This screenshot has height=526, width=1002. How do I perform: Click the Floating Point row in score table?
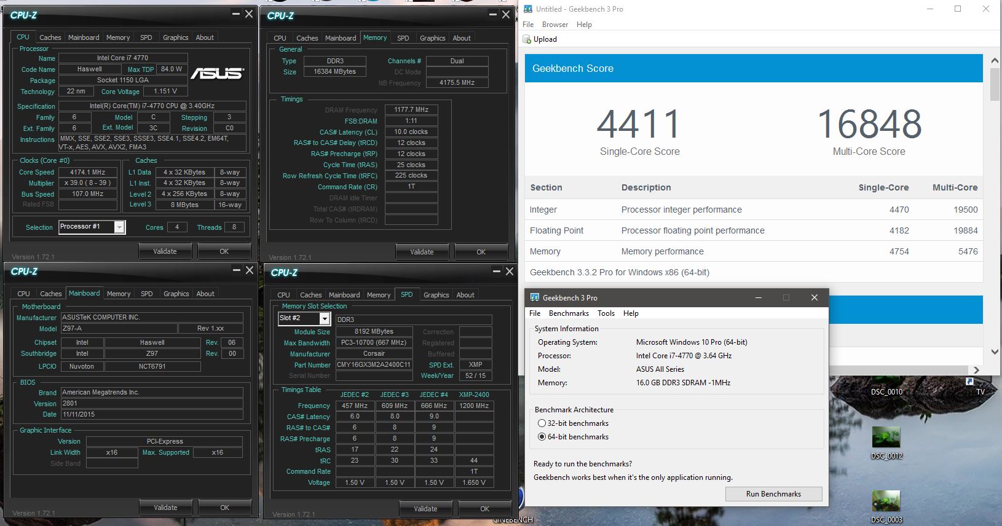click(x=754, y=230)
